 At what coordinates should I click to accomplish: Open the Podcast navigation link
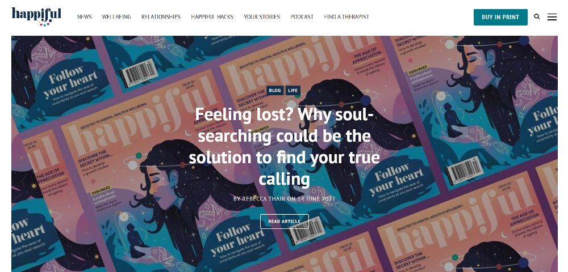pos(302,16)
